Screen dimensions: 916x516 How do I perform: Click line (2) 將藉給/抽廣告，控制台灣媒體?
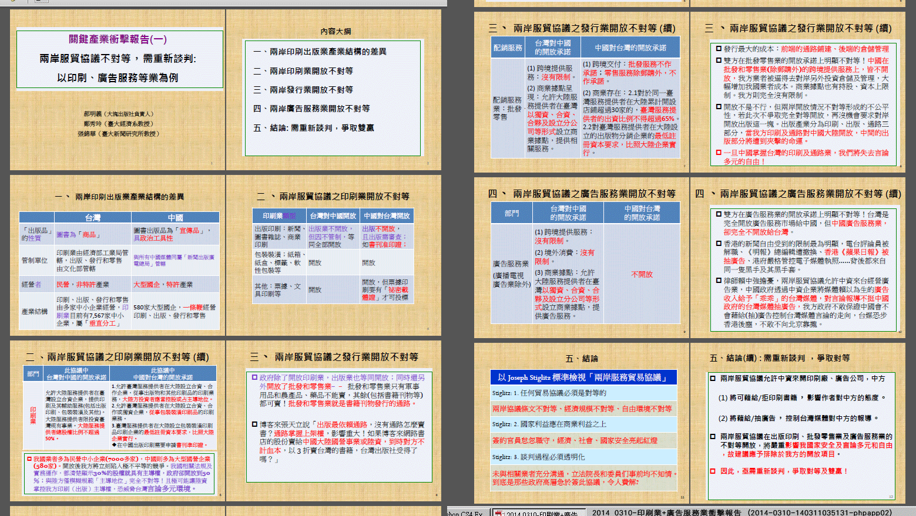point(799,418)
